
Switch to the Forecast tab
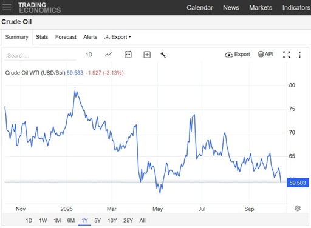click(66, 37)
